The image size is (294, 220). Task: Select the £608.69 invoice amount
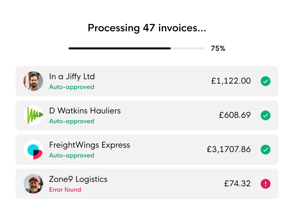tap(235, 115)
